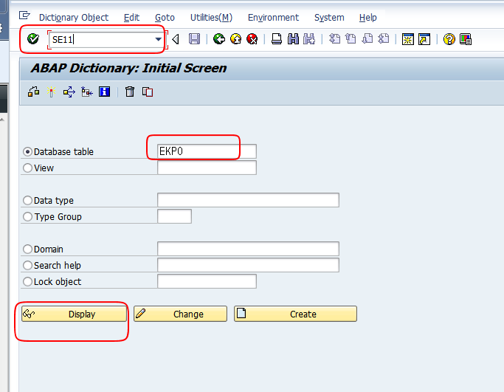
Task: Click the Print icon
Action: 277,39
